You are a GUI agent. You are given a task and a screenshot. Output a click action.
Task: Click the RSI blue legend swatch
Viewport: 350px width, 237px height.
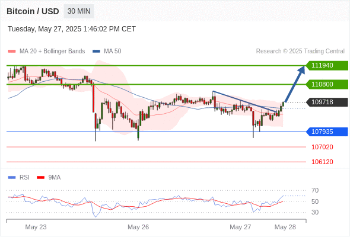coord(12,178)
